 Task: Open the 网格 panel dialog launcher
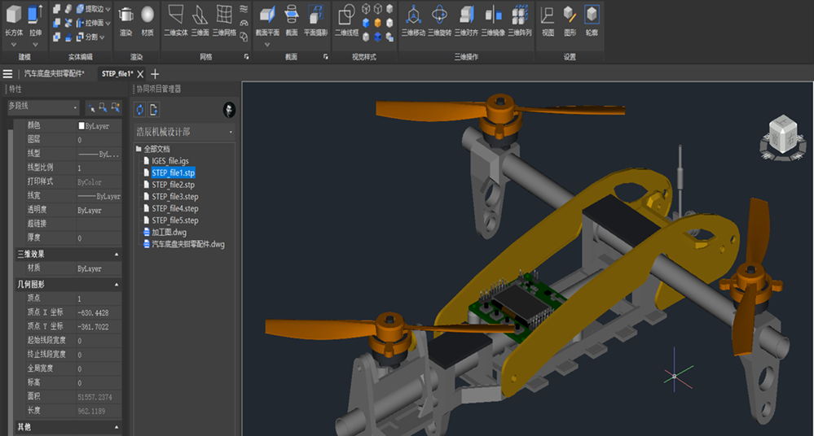[x=246, y=57]
